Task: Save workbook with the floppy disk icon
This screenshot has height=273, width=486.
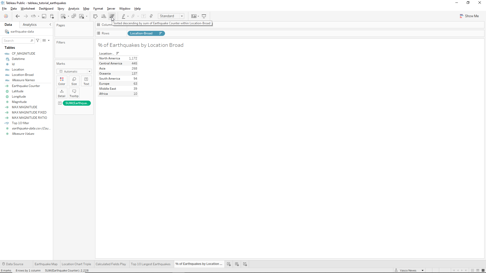Action: coord(44,16)
